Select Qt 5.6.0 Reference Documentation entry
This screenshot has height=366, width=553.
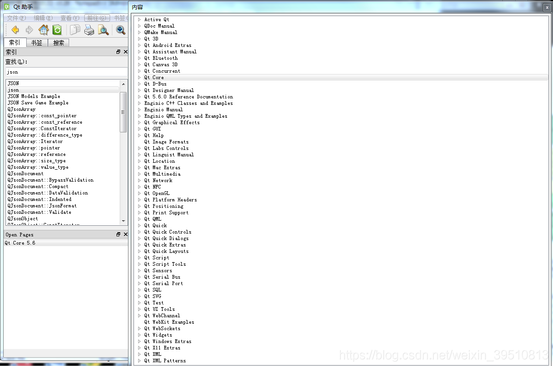point(188,97)
